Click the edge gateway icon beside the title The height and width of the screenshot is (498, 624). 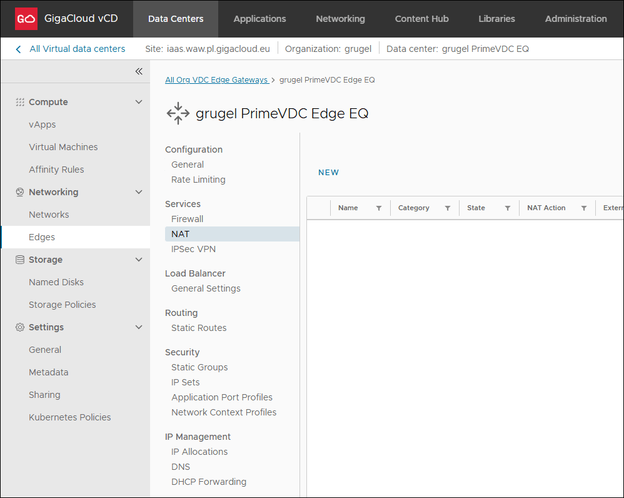click(178, 113)
